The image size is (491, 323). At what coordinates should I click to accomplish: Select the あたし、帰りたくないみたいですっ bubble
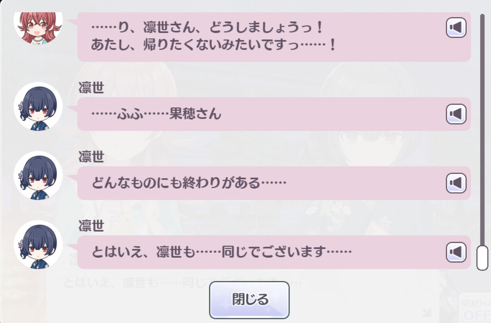[274, 37]
